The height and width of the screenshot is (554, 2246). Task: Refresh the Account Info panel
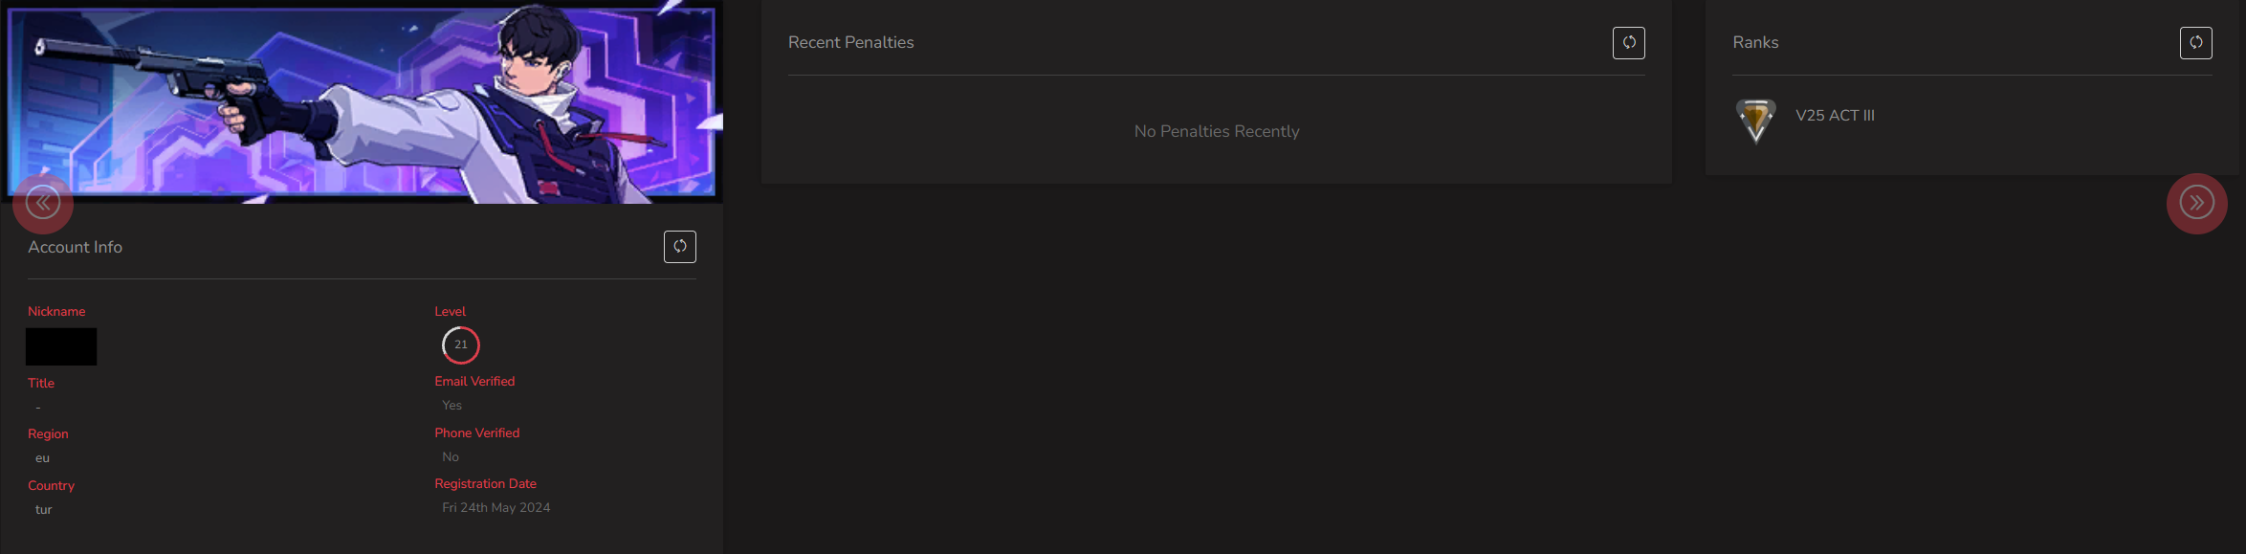(680, 247)
